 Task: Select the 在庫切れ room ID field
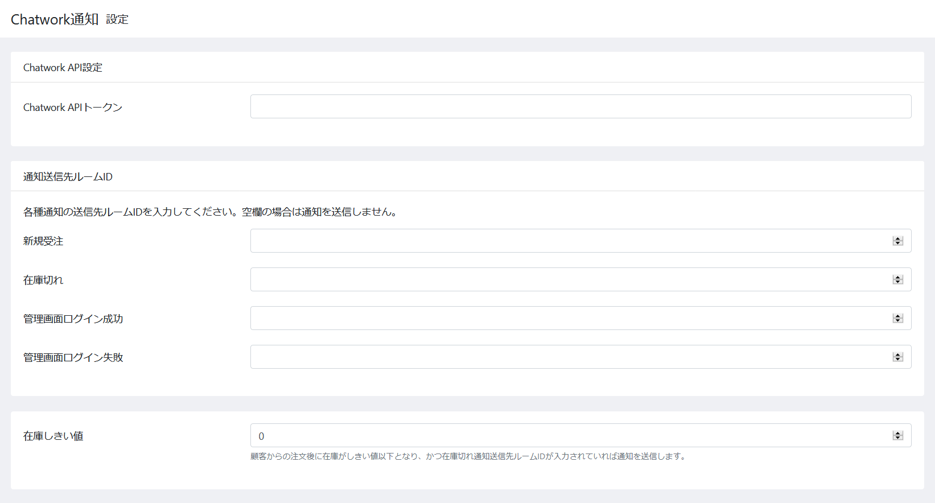[580, 279]
